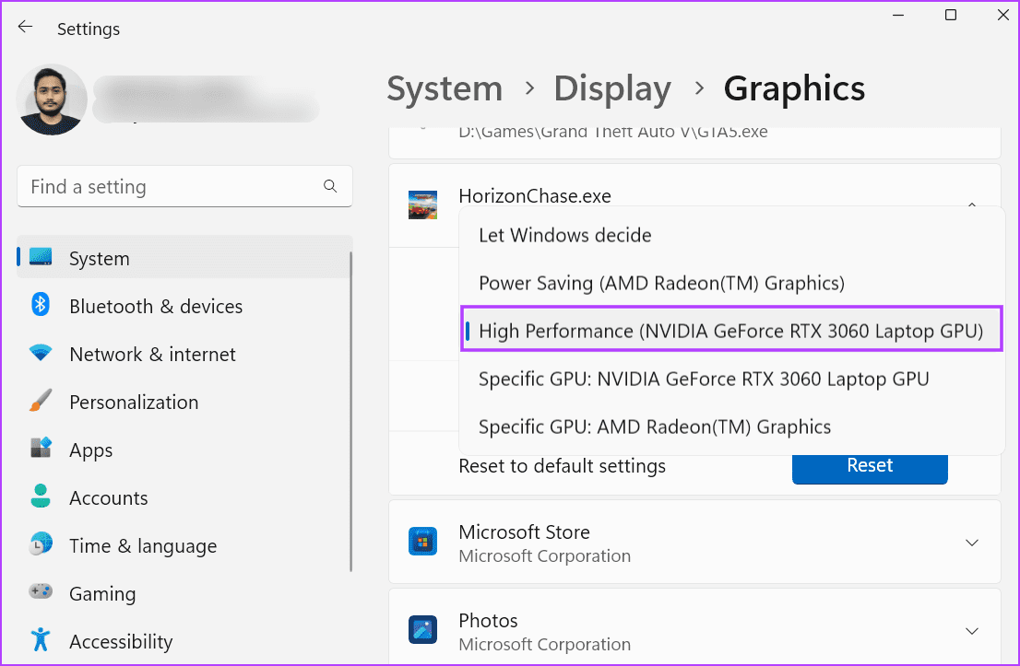Click the Accessibility figure icon
The height and width of the screenshot is (666, 1020).
[41, 639]
